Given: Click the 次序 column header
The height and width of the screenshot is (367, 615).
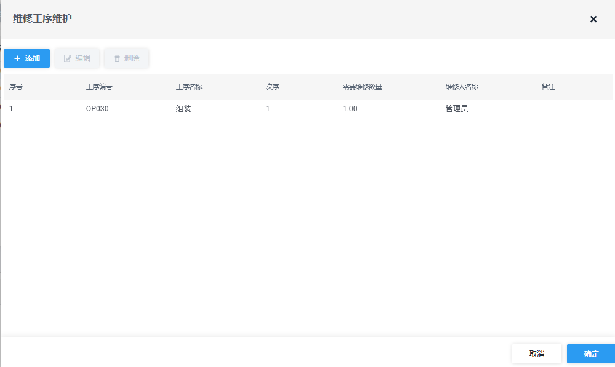Looking at the screenshot, I should click(272, 87).
